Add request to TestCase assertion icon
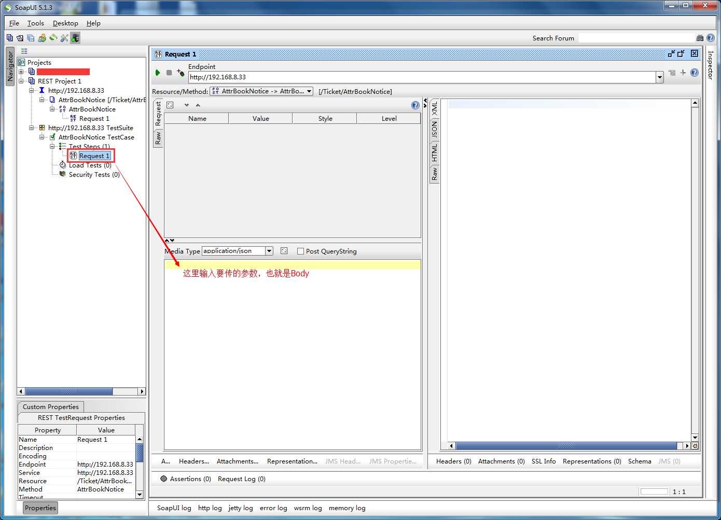Image resolution: width=721 pixels, height=520 pixels. click(181, 73)
